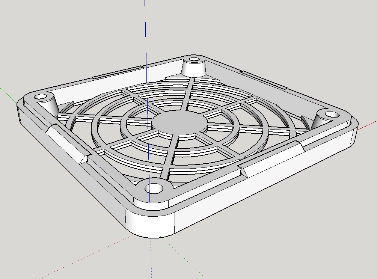Screen dimensions: 377x279
Task: Click the screw hole on the left corner
Action: [x=41, y=97]
